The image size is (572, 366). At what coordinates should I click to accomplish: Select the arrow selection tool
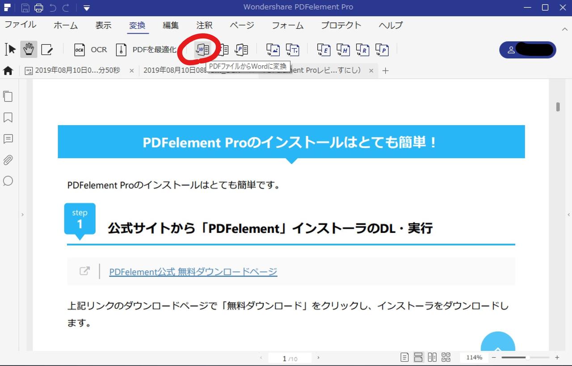(10, 49)
